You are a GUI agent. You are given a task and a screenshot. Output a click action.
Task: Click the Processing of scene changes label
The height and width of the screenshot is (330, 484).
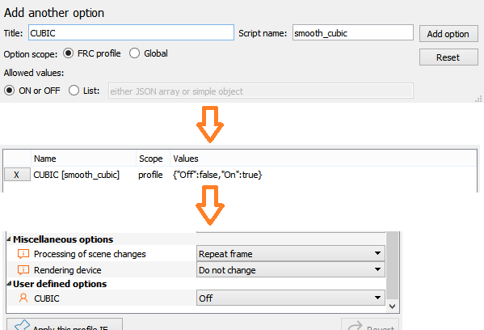tap(90, 254)
